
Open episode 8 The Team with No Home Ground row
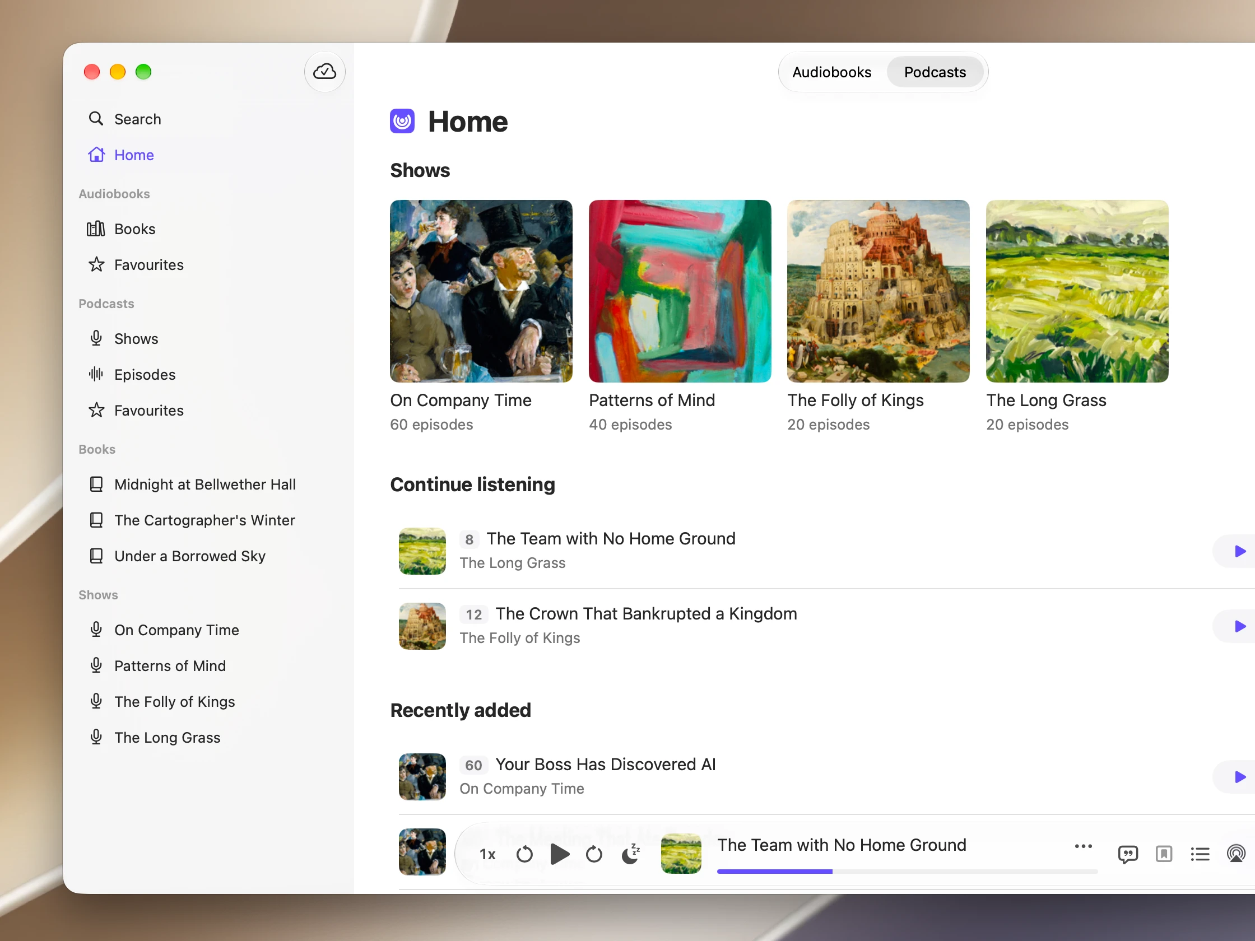click(826, 551)
